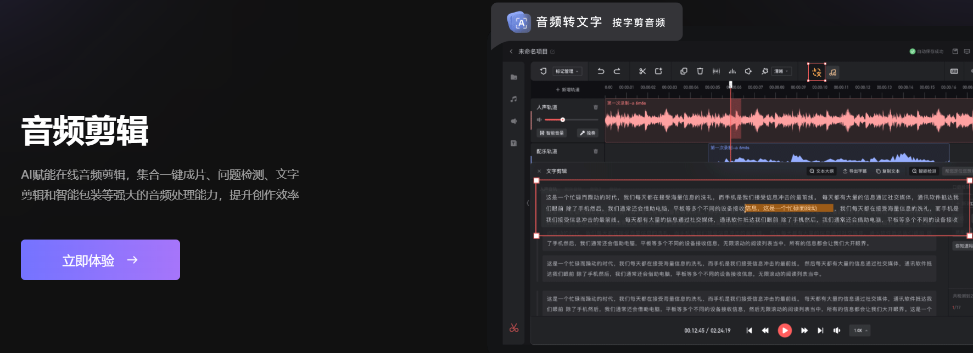Adjust the 人声轨道 volume slider
Image resolution: width=973 pixels, height=353 pixels.
[571, 119]
